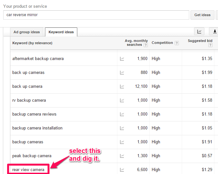Switch to the Ad group ideas tab
Viewport: 218px width, 174px height.
click(x=27, y=32)
